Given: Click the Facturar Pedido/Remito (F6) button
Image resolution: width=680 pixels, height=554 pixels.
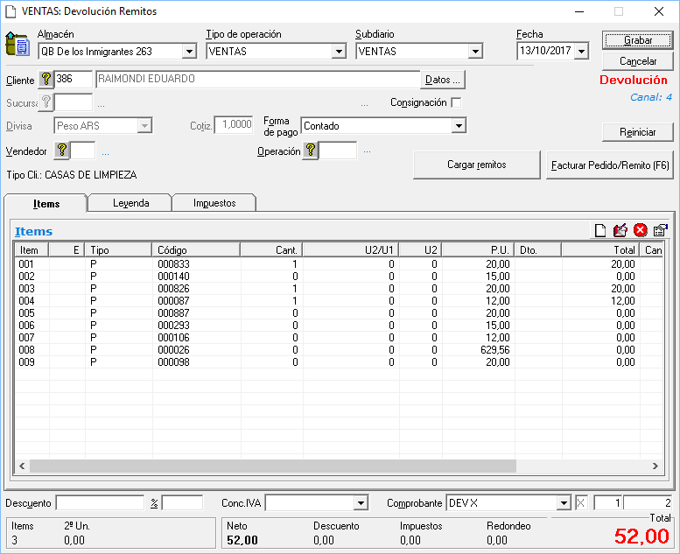Looking at the screenshot, I should click(x=610, y=165).
